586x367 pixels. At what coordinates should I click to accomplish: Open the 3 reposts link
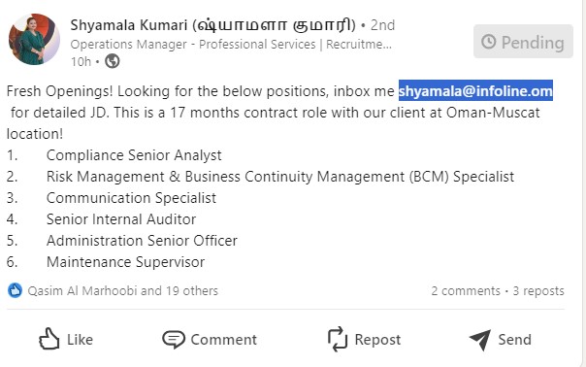pyautogui.click(x=538, y=290)
